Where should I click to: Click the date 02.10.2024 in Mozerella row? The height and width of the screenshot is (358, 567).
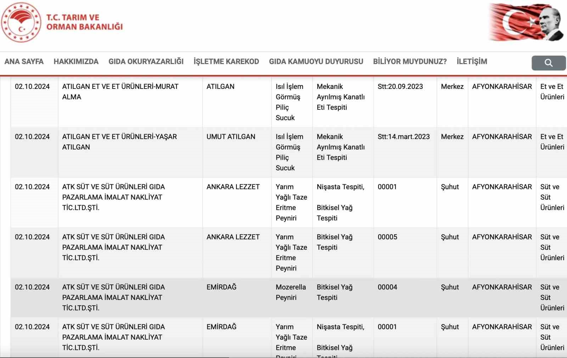(x=32, y=287)
